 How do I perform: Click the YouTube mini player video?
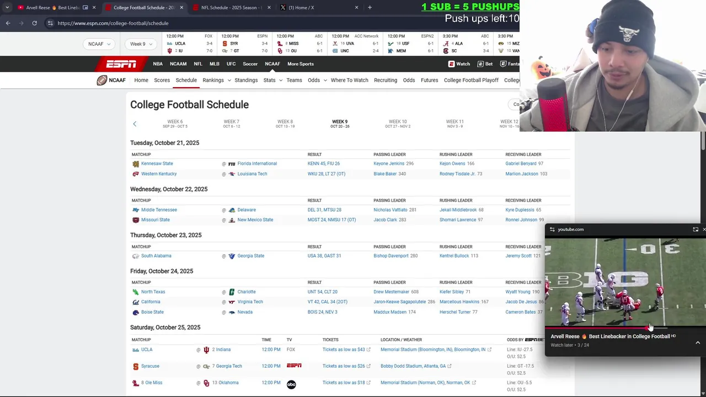pyautogui.click(x=625, y=282)
